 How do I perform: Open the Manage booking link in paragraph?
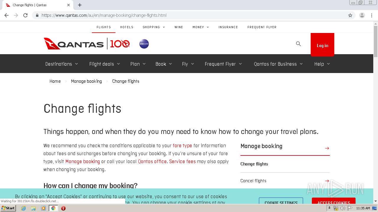[83, 161]
